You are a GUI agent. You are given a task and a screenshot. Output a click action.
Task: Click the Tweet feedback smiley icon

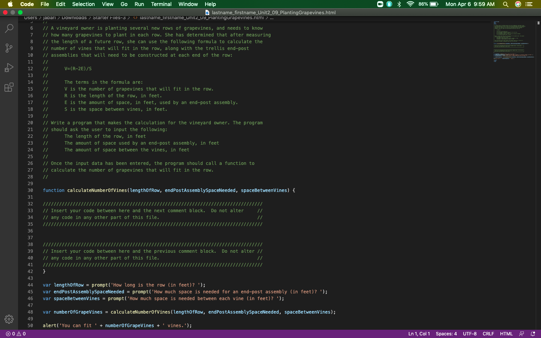[522, 333]
